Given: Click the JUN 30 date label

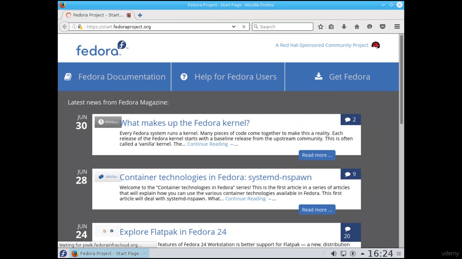Looking at the screenshot, I should point(81,122).
